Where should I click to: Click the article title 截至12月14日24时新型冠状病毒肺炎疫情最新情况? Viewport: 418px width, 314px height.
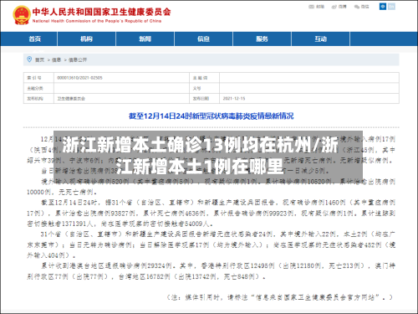(x=211, y=116)
